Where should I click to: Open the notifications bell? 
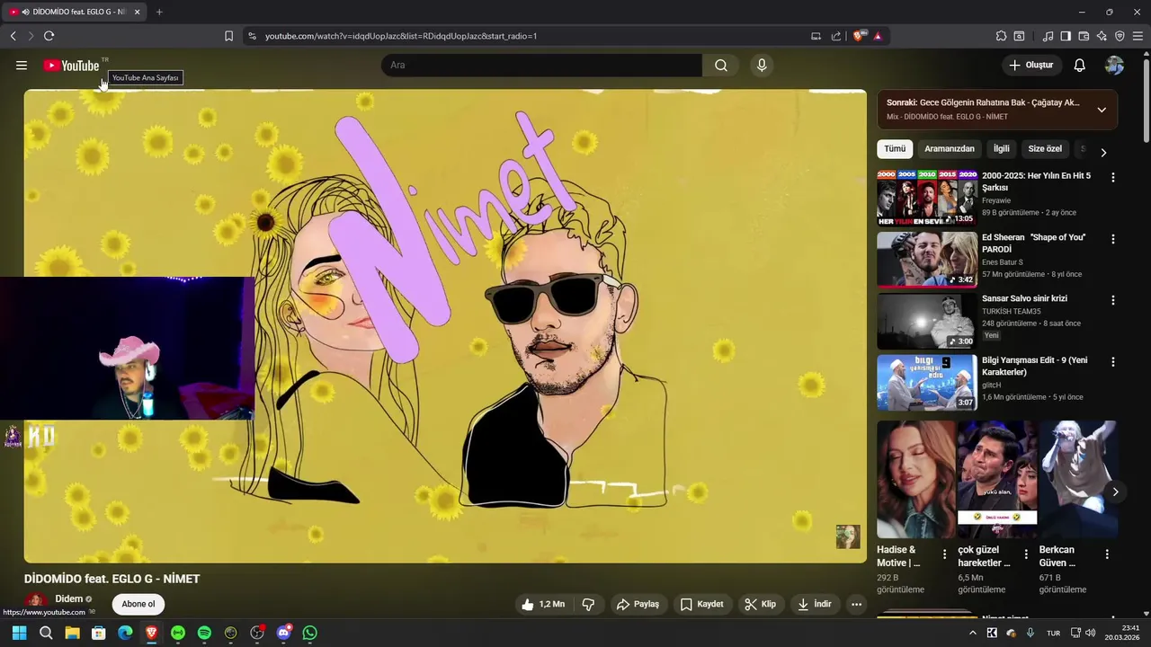1080,66
